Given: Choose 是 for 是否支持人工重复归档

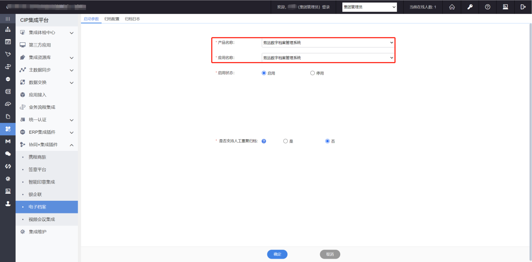Looking at the screenshot, I should 286,141.
